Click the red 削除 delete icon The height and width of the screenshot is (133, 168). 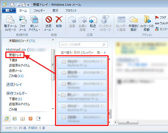click(59, 19)
